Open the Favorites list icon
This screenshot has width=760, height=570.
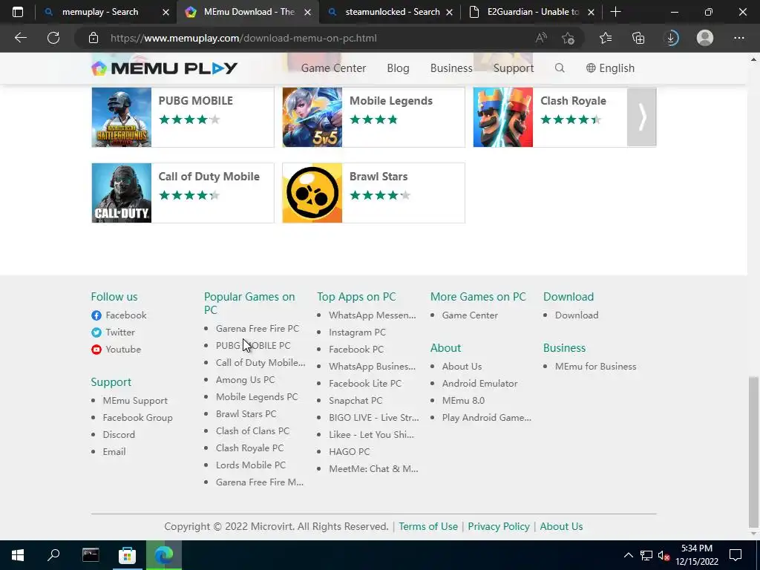[606, 38]
